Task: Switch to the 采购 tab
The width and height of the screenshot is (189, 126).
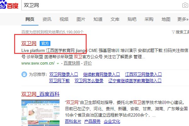Action: 149,19
